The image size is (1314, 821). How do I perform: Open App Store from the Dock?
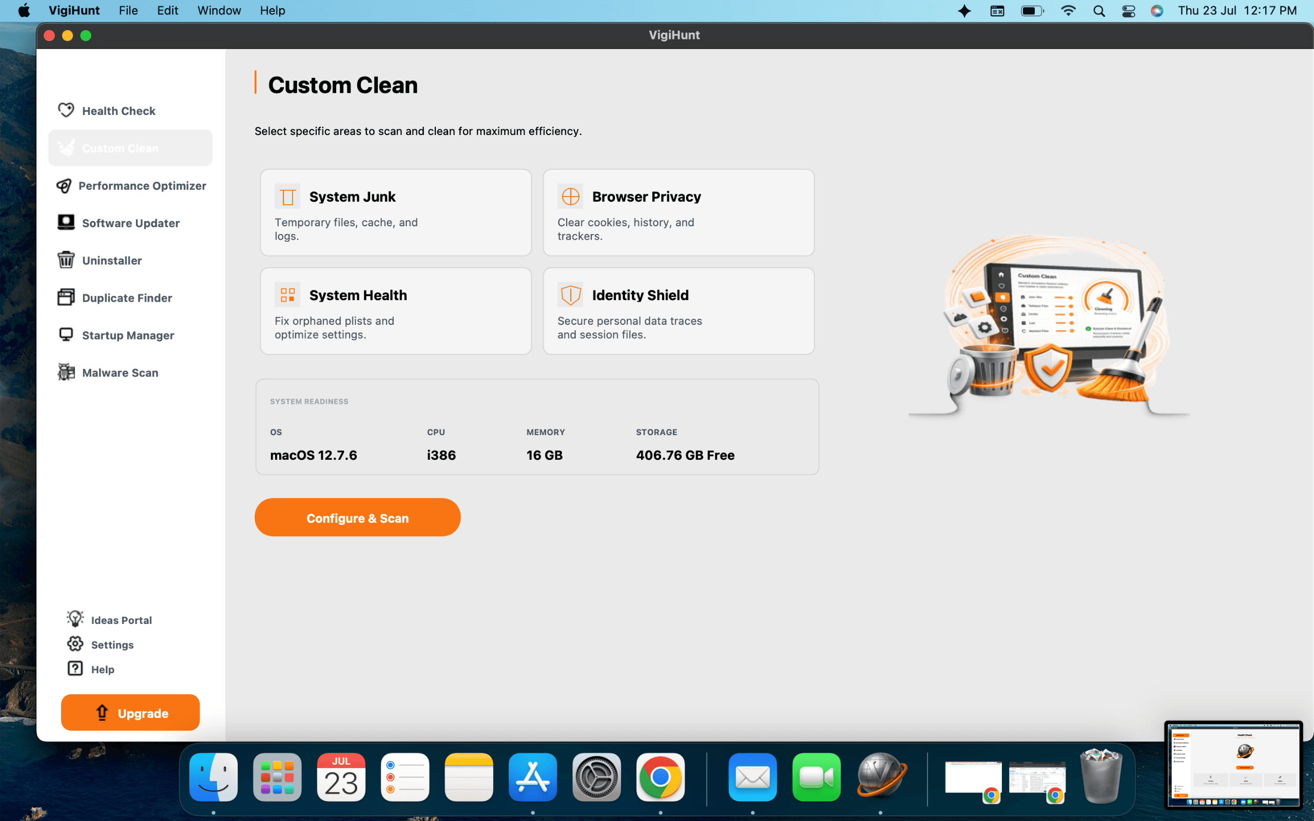pyautogui.click(x=533, y=777)
